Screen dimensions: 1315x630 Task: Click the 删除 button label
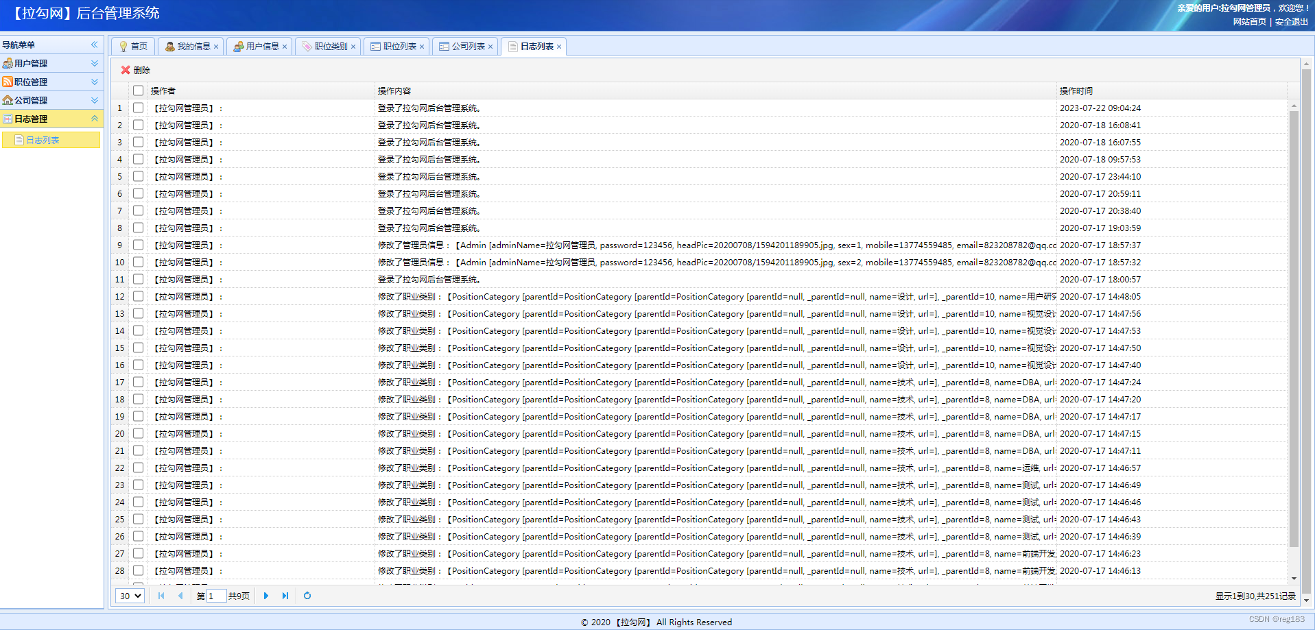point(142,70)
